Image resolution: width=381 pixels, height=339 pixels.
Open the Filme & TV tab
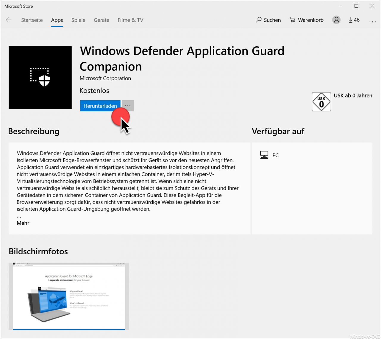[x=130, y=20]
